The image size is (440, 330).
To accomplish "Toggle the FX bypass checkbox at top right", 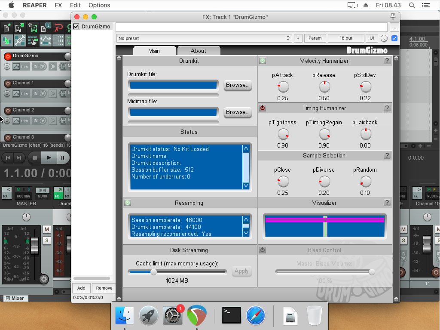I will (x=394, y=38).
